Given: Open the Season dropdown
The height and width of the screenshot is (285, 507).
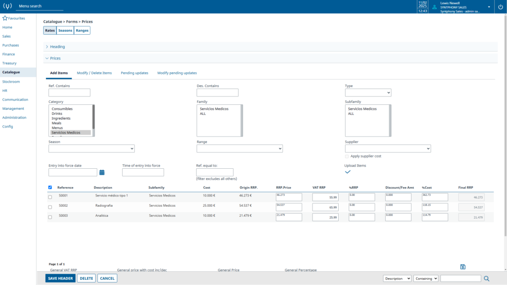Looking at the screenshot, I should point(92,148).
